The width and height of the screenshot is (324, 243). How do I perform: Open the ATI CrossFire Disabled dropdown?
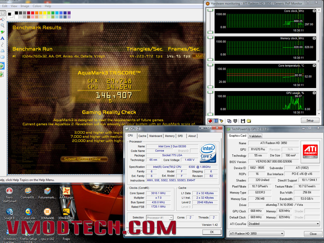[x=284, y=224]
